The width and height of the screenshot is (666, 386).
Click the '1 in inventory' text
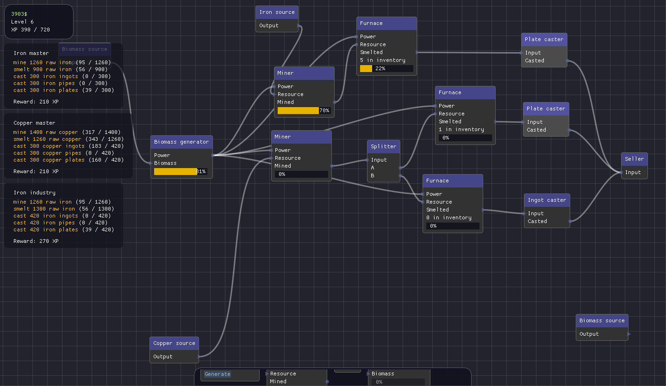click(x=461, y=129)
